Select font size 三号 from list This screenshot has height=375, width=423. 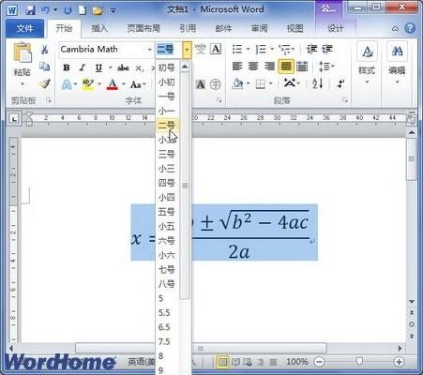coord(168,154)
